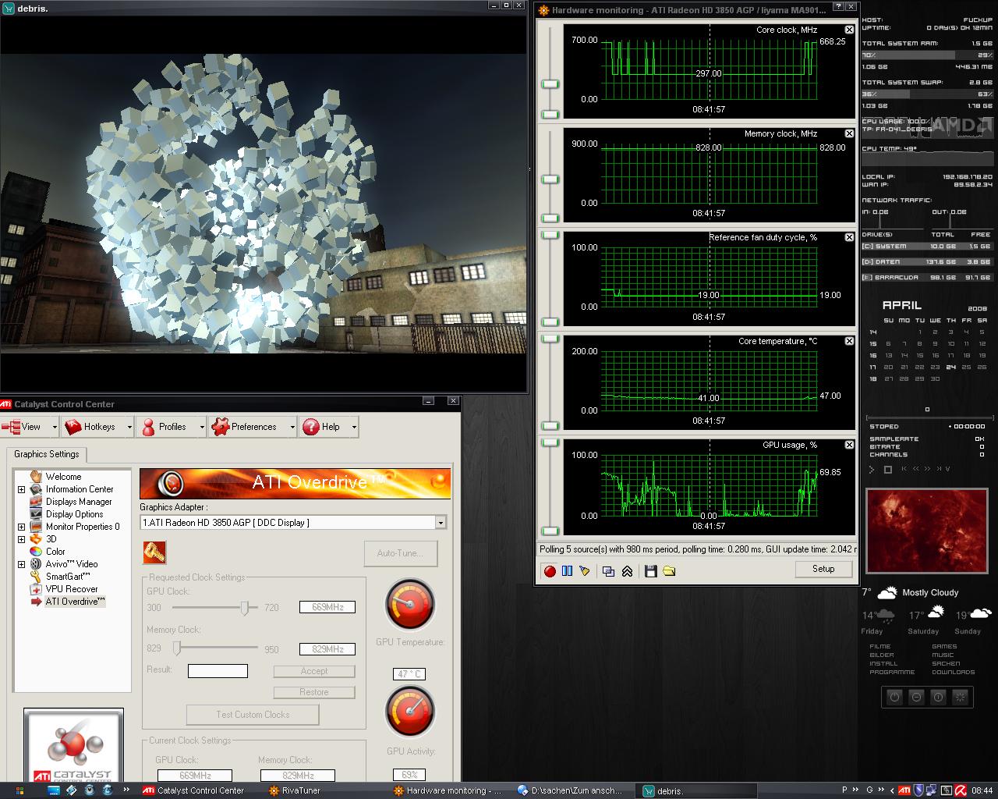Close the GPU usage graph panel
This screenshot has width=998, height=799.
point(849,445)
